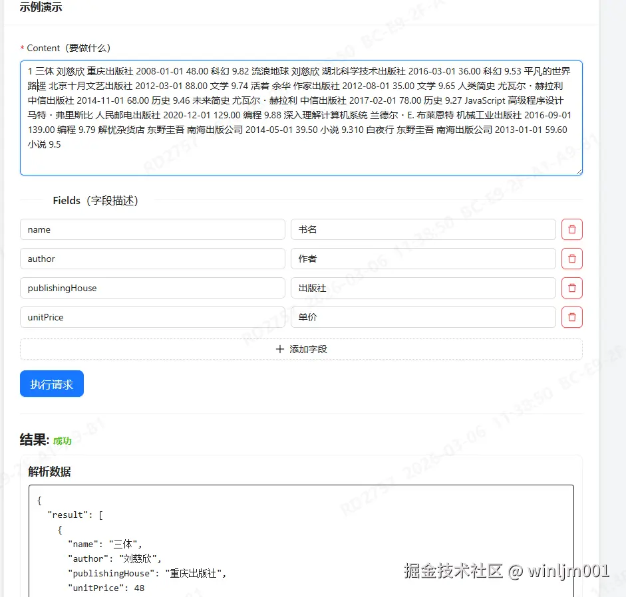
Task: Delete the name field row
Action: [571, 229]
